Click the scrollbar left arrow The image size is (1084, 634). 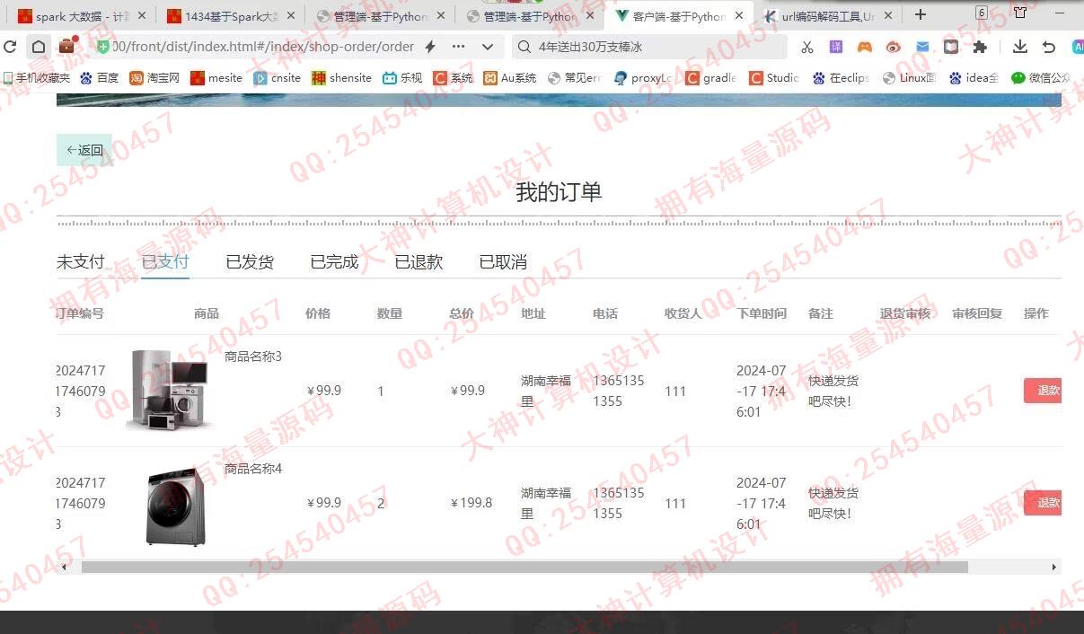(64, 568)
